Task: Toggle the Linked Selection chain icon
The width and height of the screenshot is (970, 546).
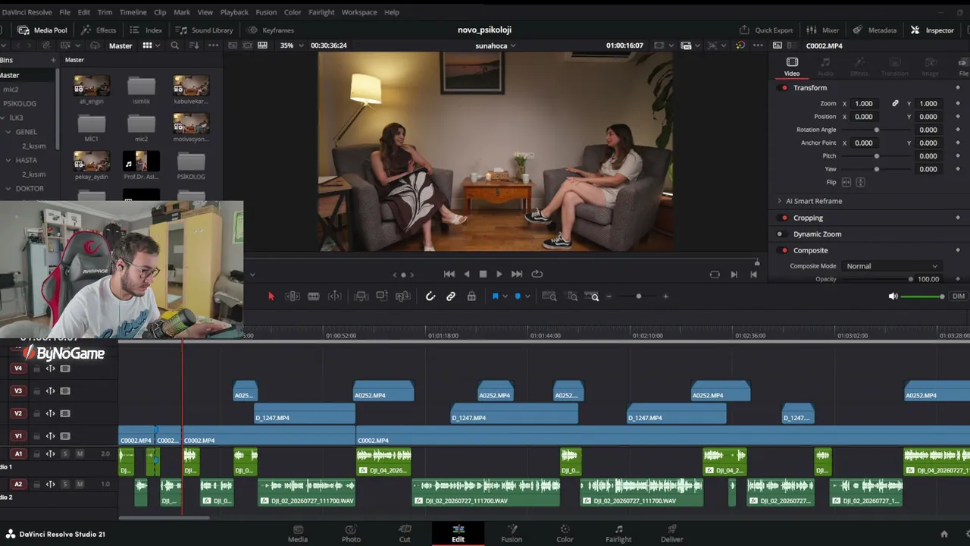Action: (x=451, y=297)
